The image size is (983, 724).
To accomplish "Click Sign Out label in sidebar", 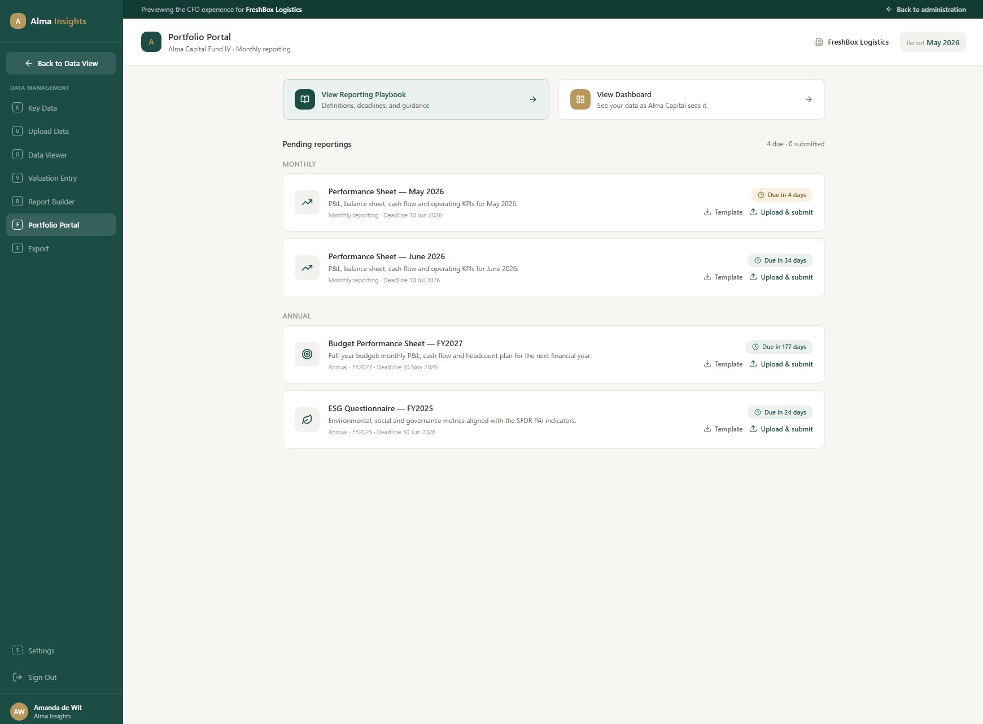I will pos(42,677).
